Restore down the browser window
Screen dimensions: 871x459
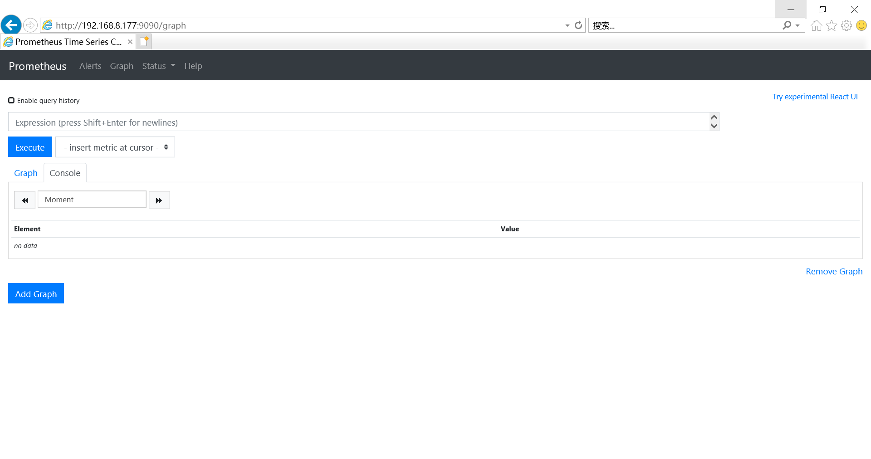coord(822,9)
